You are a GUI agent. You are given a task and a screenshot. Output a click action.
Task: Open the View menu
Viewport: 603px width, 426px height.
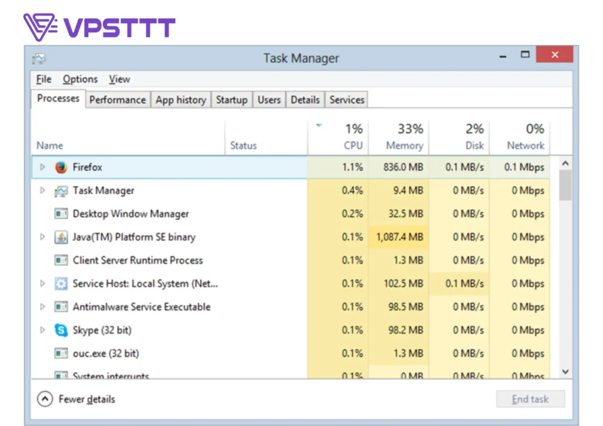pos(119,79)
